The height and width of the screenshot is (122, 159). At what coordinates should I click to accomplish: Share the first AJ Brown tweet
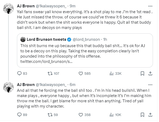pyautogui.click(x=151, y=74)
